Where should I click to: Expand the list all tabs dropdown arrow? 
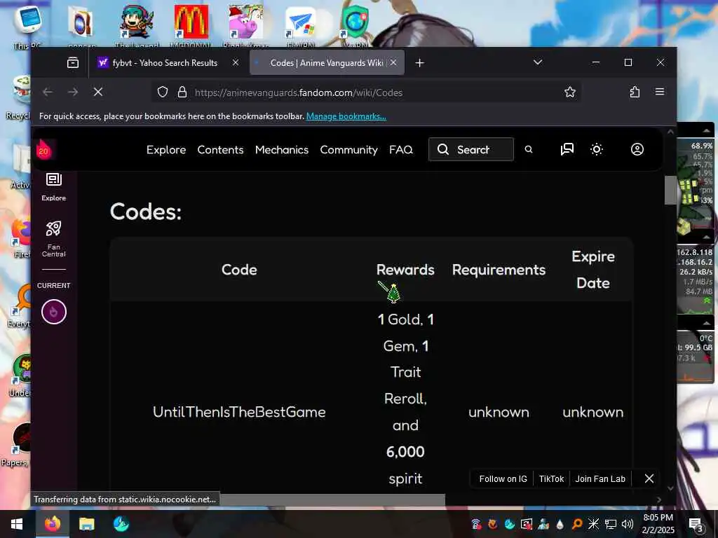coord(538,62)
